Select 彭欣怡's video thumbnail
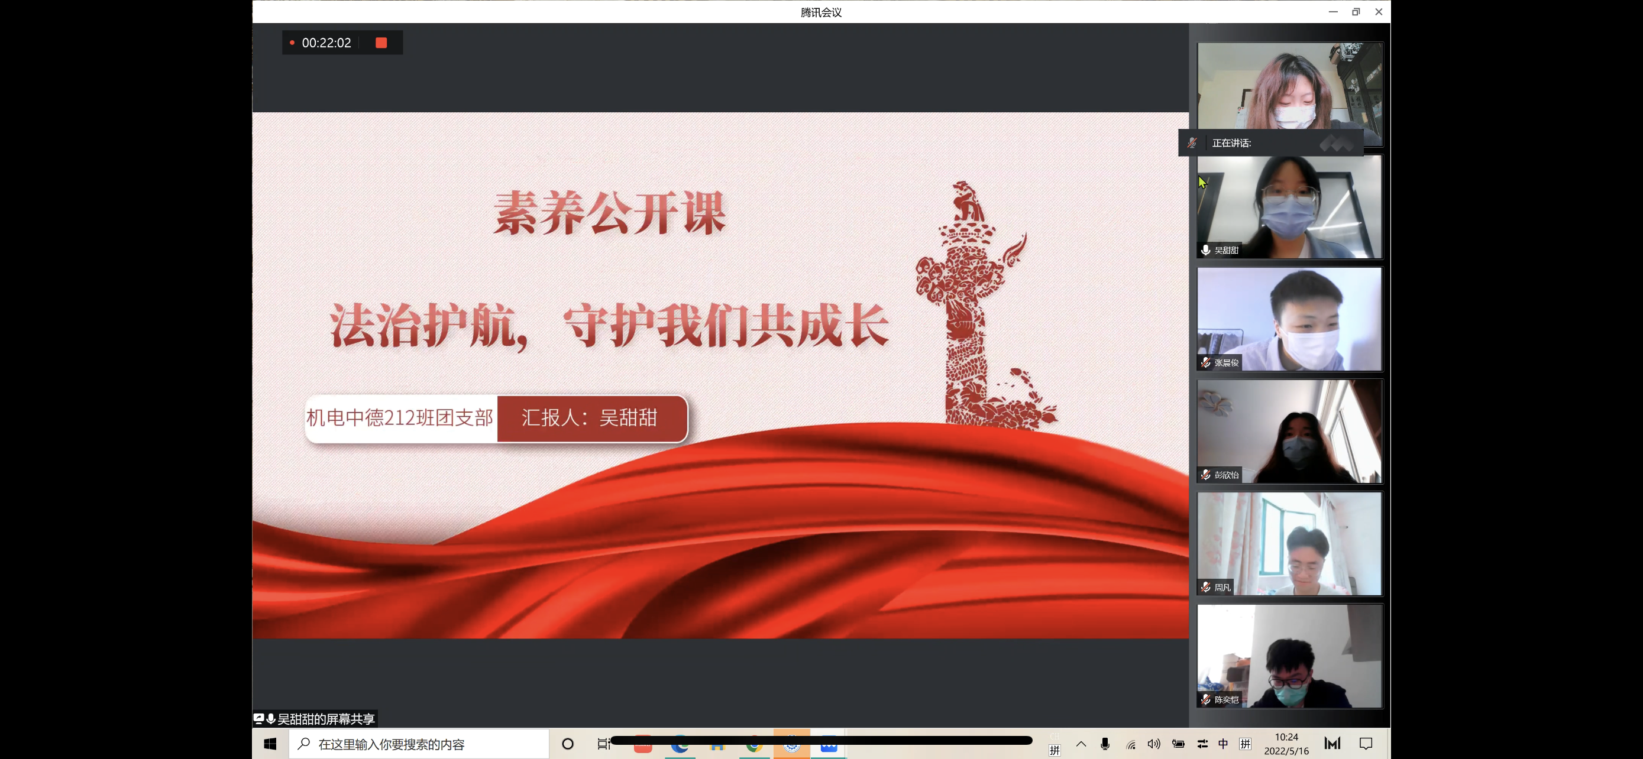Image resolution: width=1643 pixels, height=759 pixels. pos(1290,432)
